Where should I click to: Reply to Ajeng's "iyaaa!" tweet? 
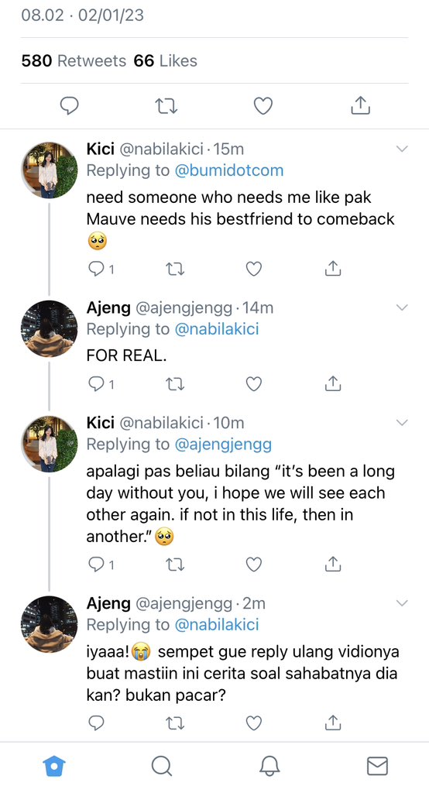click(x=96, y=723)
